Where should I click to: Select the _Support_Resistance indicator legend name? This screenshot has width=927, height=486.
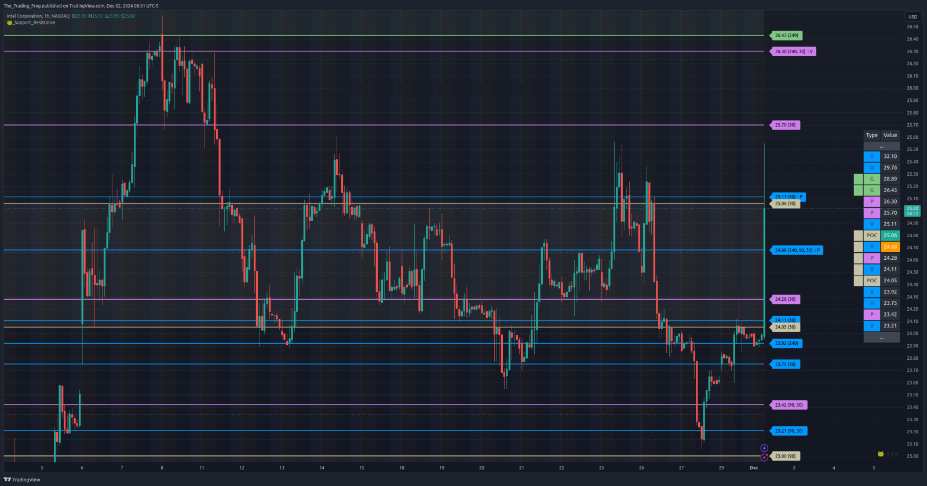(x=34, y=23)
